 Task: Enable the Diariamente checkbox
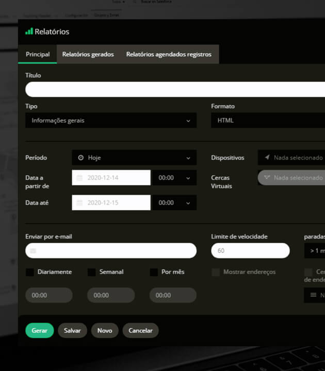(x=30, y=272)
